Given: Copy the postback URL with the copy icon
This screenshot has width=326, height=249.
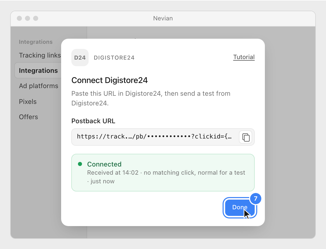Looking at the screenshot, I should [x=246, y=137].
